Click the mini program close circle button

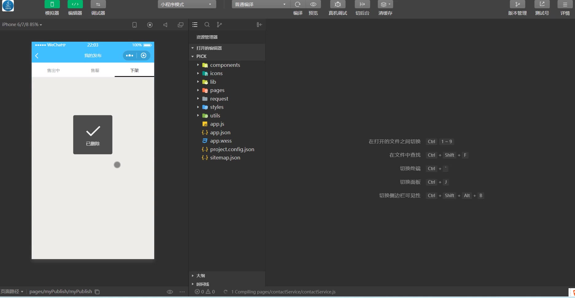(143, 55)
